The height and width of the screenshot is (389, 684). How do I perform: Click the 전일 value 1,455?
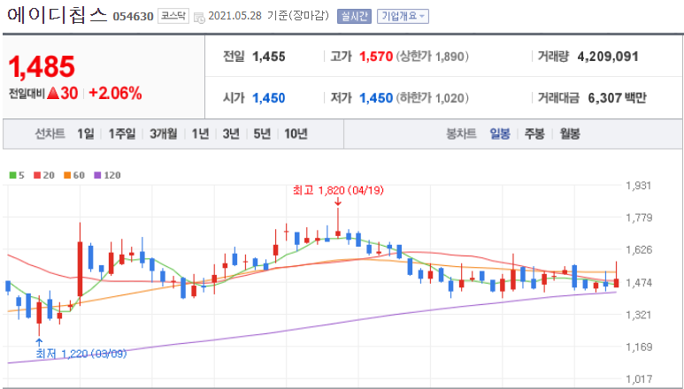pyautogui.click(x=269, y=57)
